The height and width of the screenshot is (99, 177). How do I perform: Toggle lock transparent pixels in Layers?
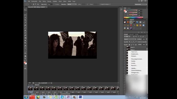pyautogui.click(x=129, y=45)
